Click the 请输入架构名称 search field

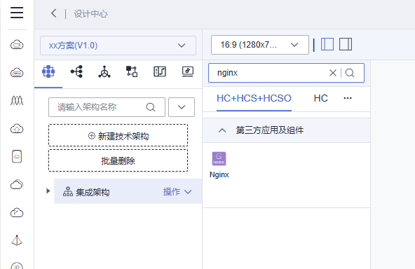pyautogui.click(x=107, y=107)
